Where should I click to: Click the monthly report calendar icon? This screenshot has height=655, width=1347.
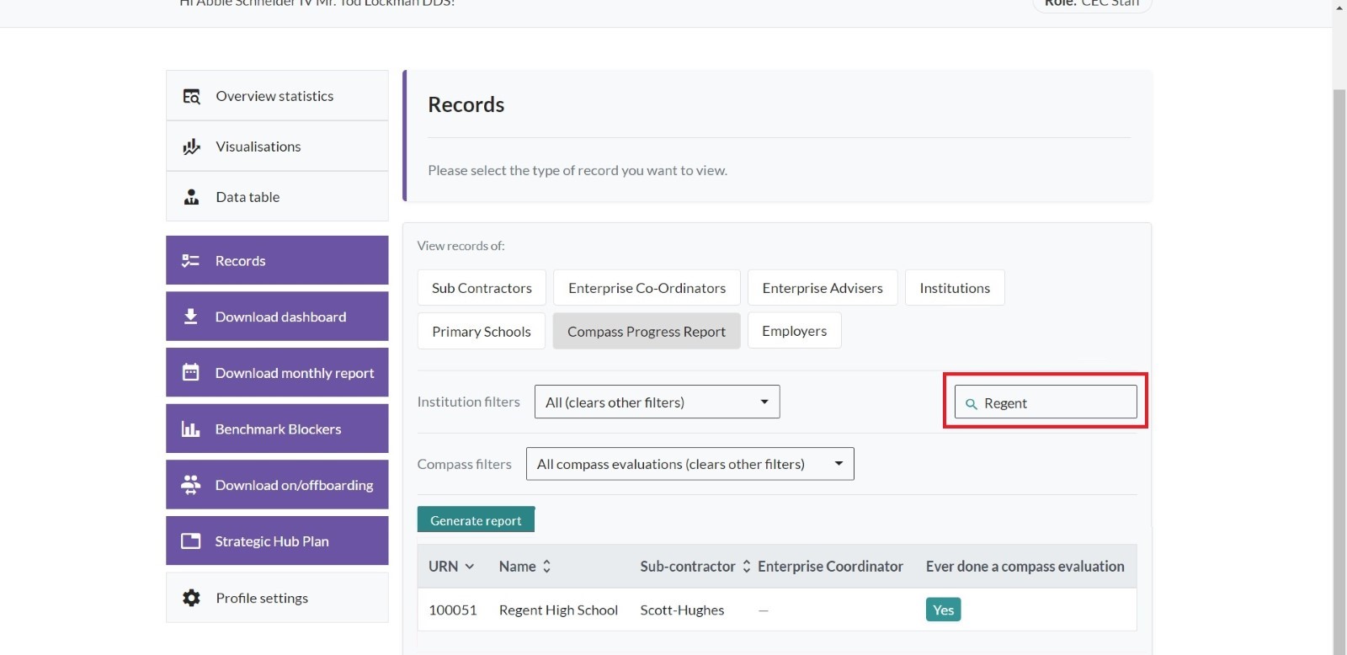(191, 372)
